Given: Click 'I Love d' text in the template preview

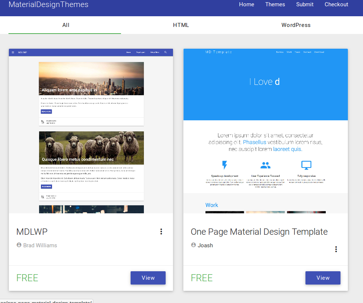Looking at the screenshot, I should [265, 82].
